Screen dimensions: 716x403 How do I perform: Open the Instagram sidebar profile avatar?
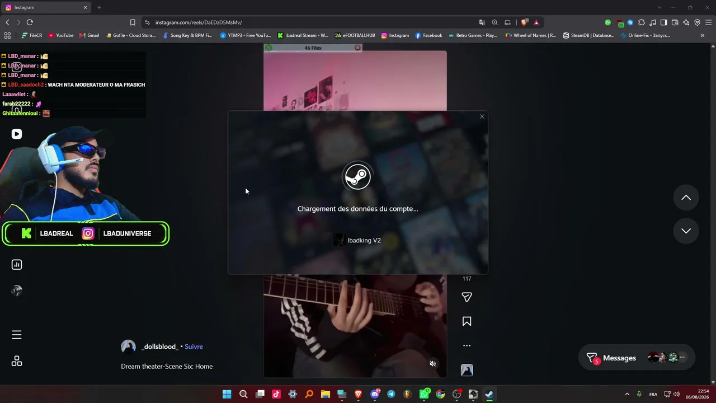tap(17, 290)
